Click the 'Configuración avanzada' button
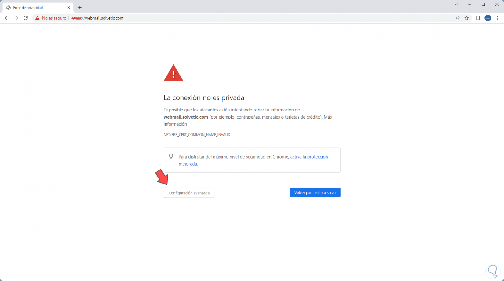This screenshot has width=504, height=281. point(189,193)
